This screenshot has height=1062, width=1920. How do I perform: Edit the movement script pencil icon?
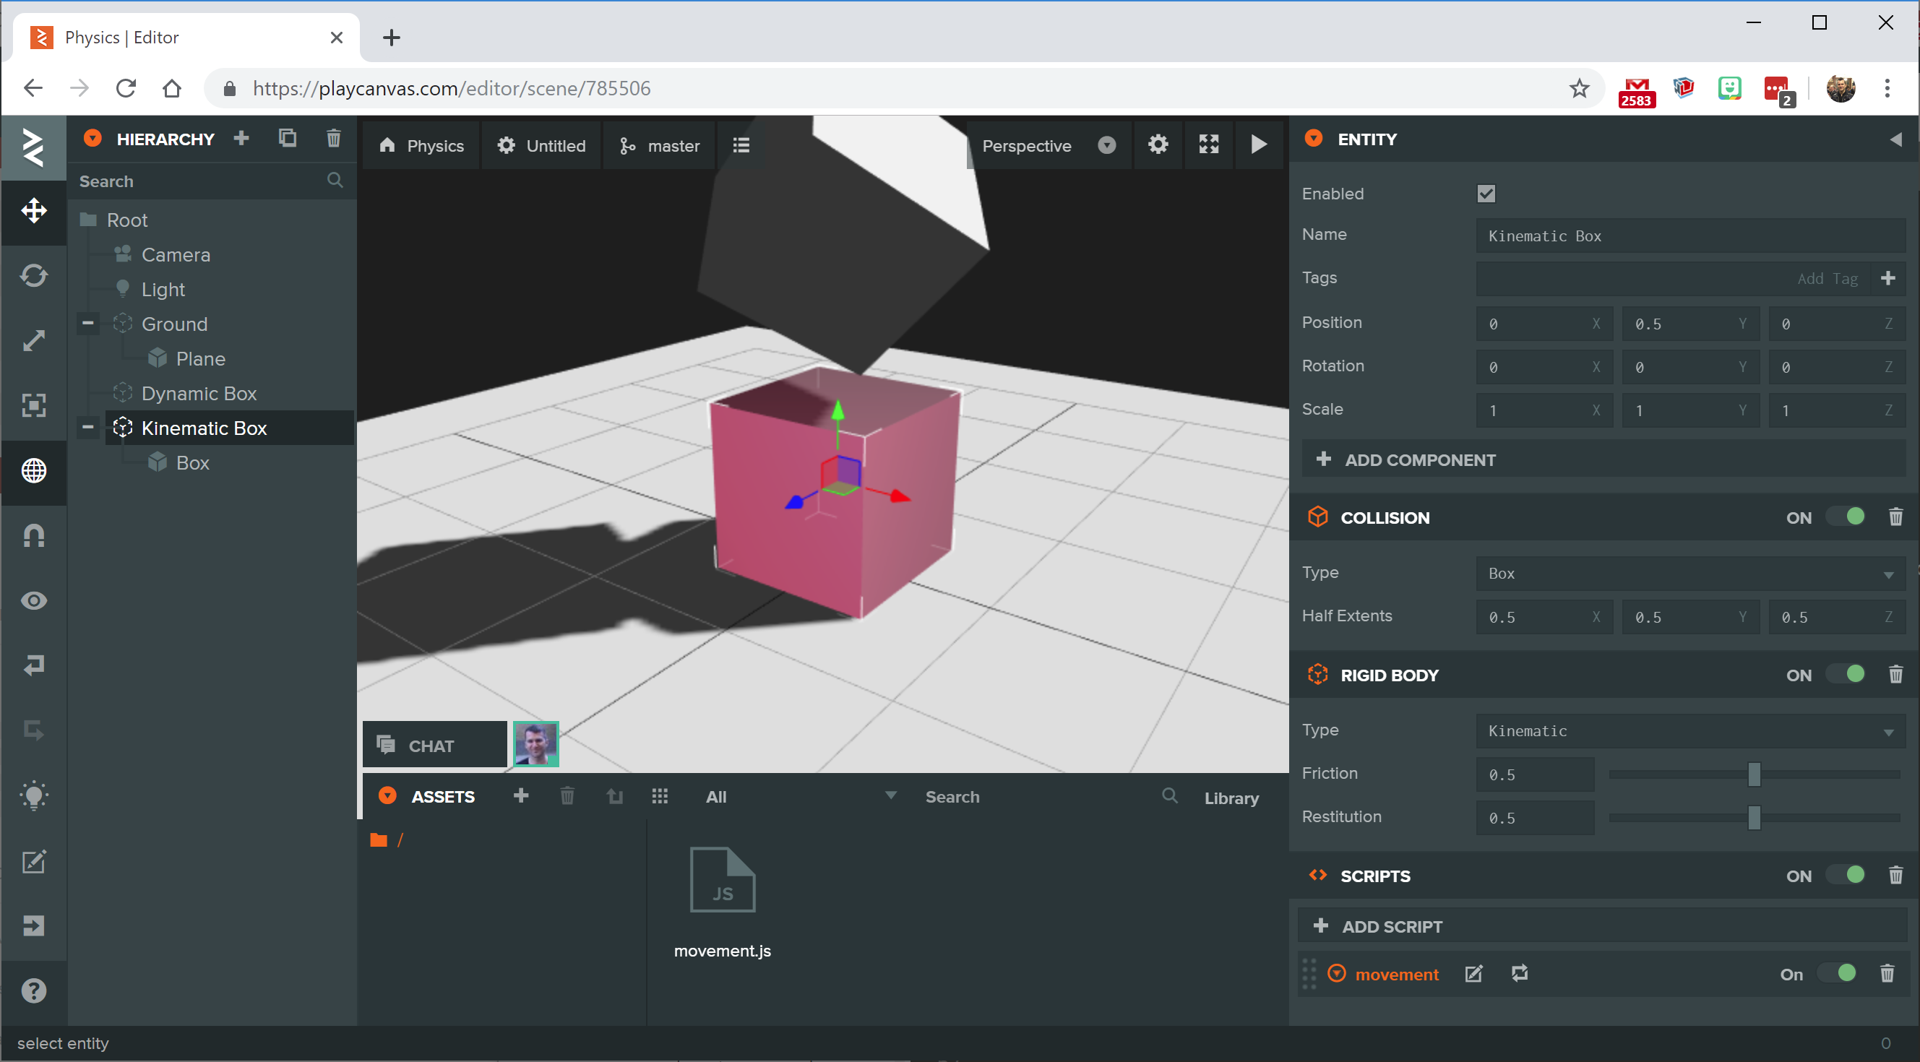click(1473, 974)
